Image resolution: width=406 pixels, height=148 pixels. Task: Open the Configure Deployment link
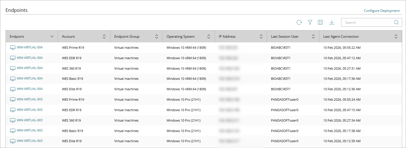click(x=382, y=11)
